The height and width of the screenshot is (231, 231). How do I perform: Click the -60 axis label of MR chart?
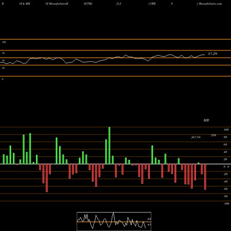pyautogui.click(x=225, y=189)
